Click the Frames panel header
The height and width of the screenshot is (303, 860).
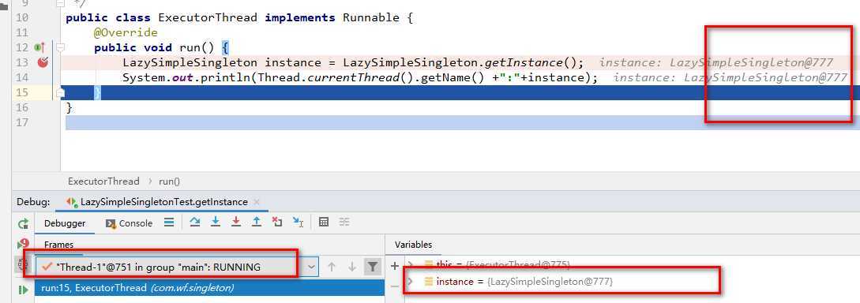[58, 245]
